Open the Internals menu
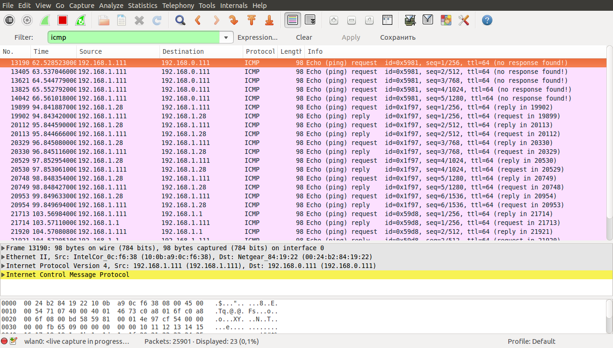This screenshot has height=348, width=613. [234, 6]
